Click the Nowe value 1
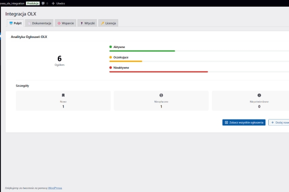 pyautogui.click(x=63, y=107)
